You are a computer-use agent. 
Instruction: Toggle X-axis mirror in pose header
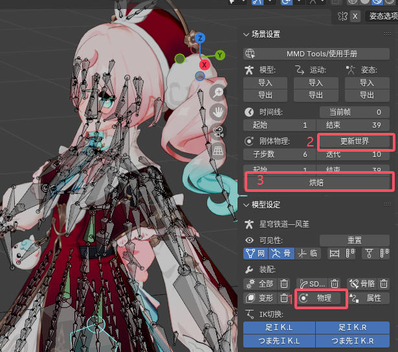pos(355,16)
